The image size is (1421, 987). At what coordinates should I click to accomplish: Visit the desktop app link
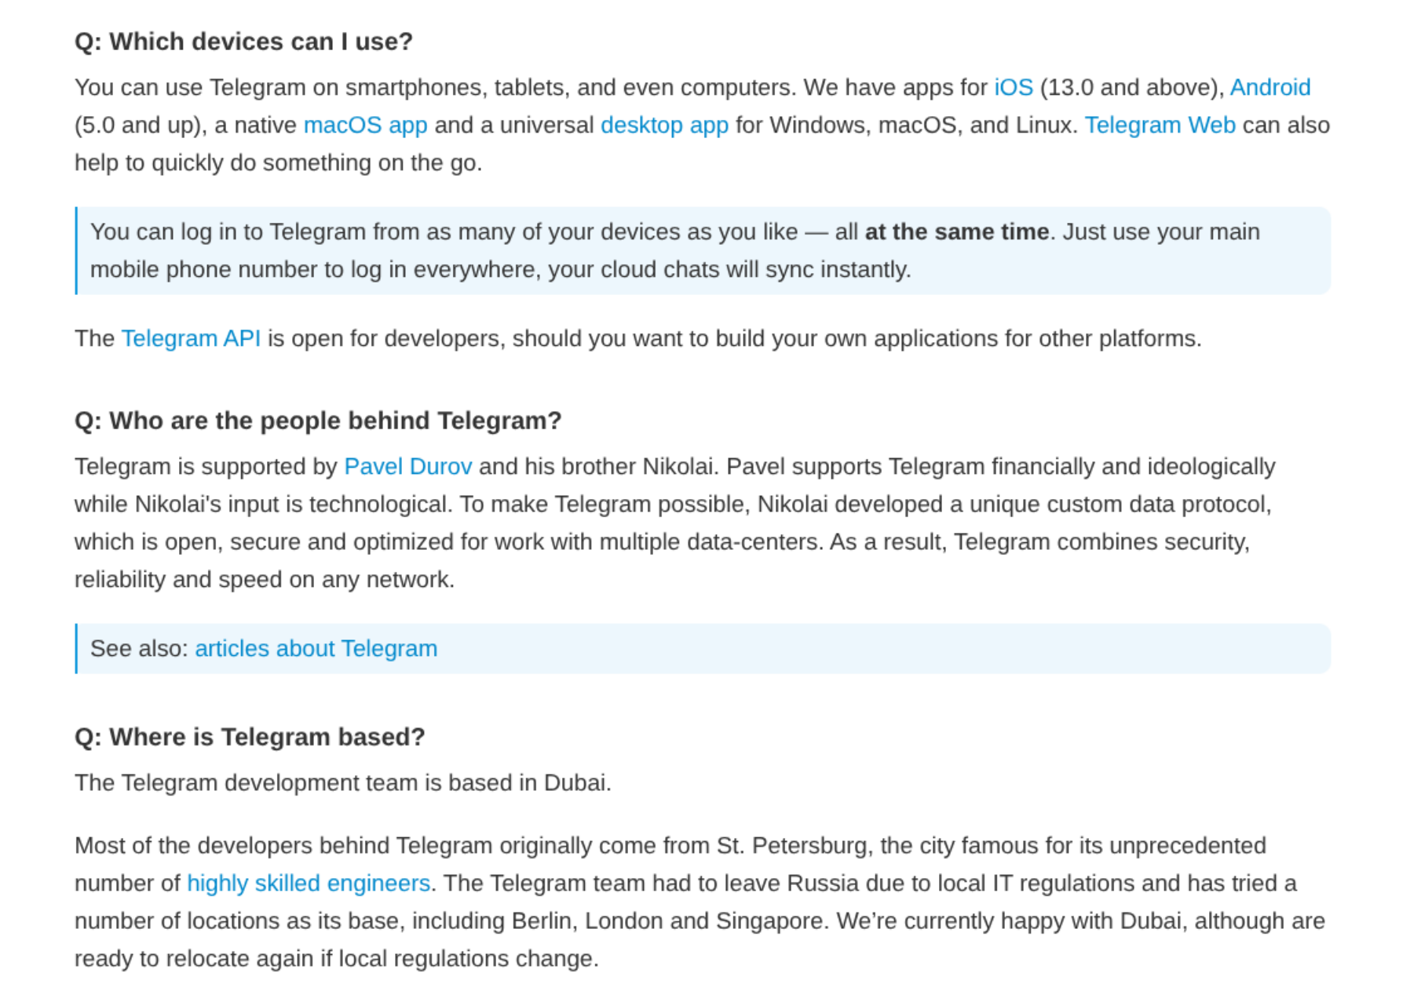(664, 125)
